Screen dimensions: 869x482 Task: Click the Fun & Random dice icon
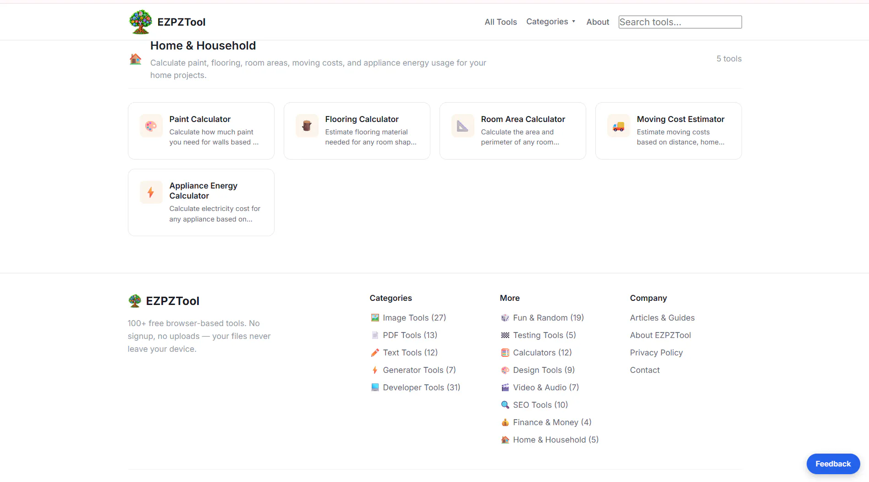pos(505,318)
